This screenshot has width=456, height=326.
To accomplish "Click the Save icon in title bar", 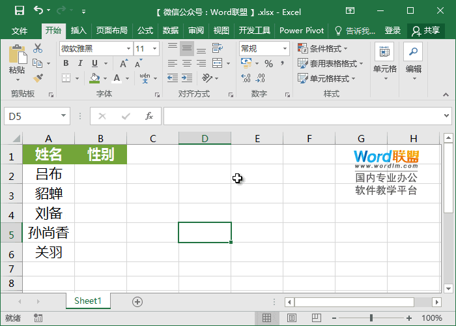I will click(19, 11).
